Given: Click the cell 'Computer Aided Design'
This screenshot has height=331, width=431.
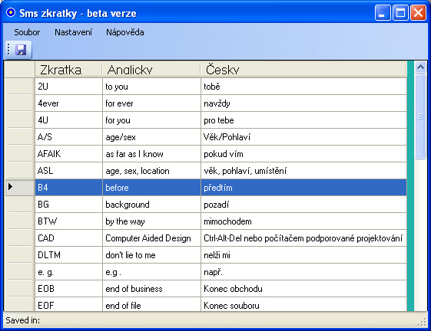Looking at the screenshot, I should pos(151,238).
